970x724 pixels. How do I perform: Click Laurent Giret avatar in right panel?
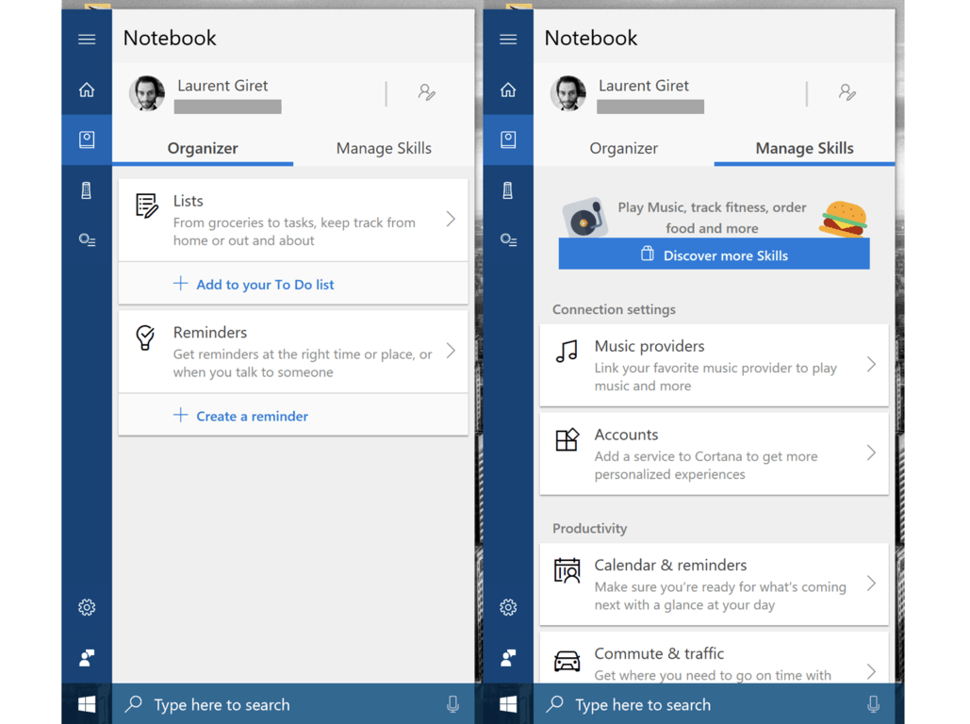(x=567, y=93)
